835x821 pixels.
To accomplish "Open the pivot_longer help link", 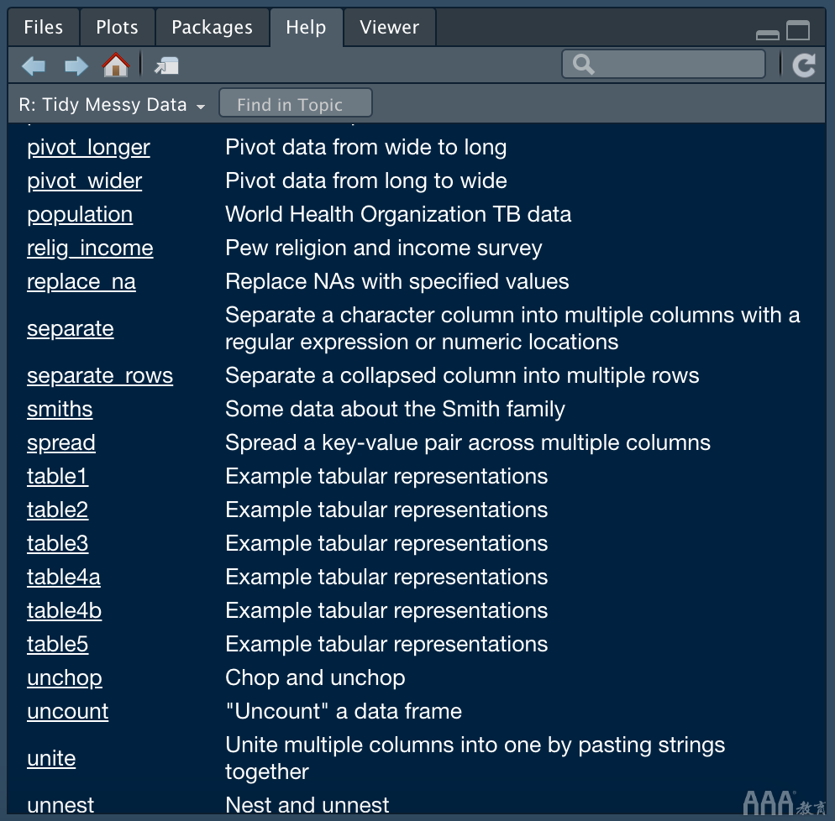I will [88, 148].
